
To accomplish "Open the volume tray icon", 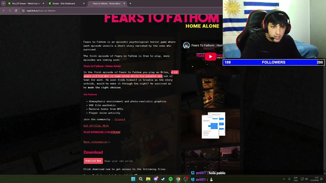I will click(306, 179).
